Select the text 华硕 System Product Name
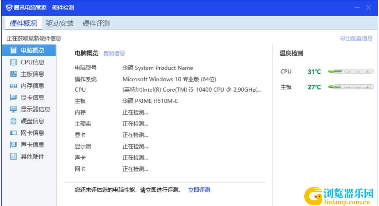379x206 pixels. tap(158, 68)
